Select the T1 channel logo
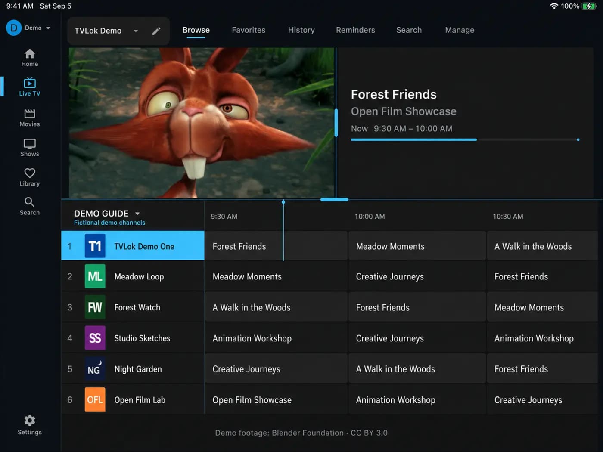Viewport: 603px width, 452px height. [x=95, y=246]
